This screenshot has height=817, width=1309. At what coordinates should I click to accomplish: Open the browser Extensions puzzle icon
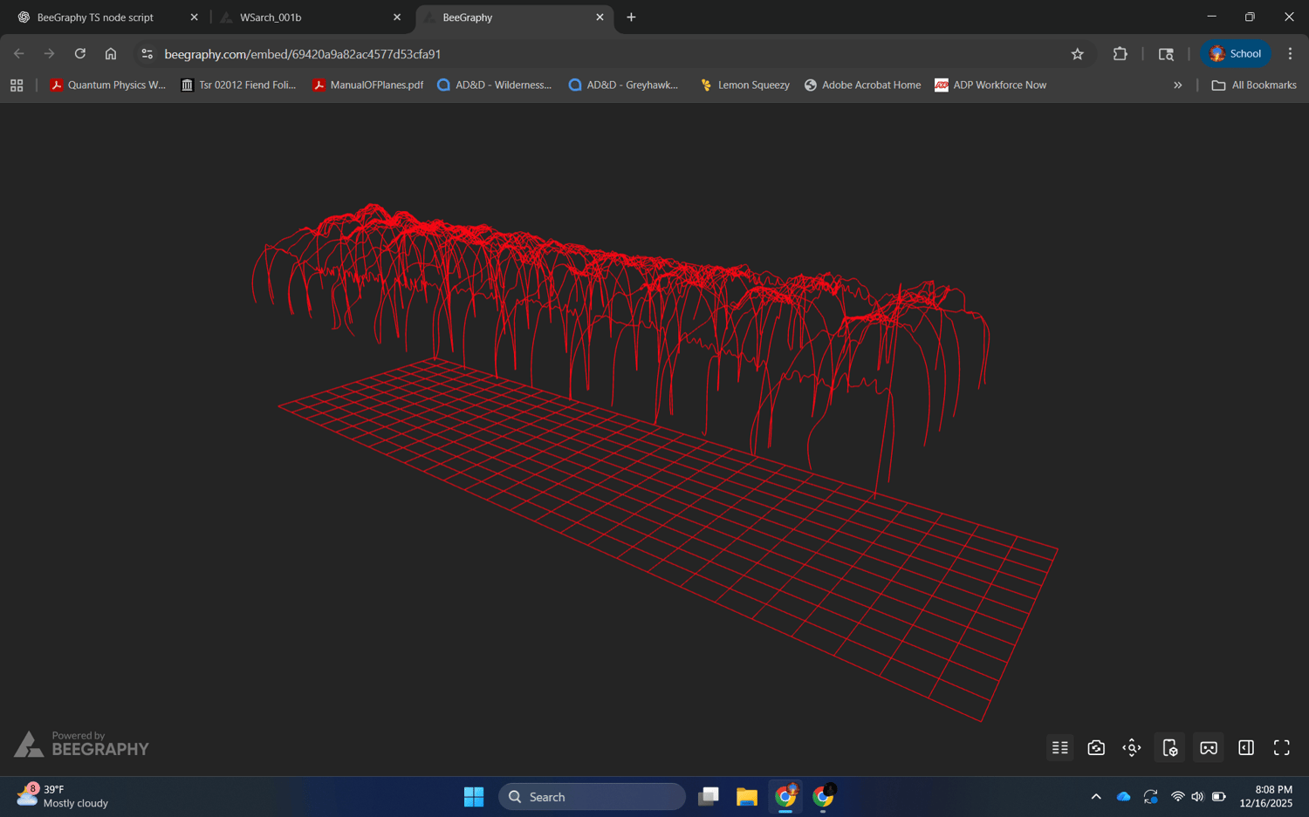(x=1120, y=54)
